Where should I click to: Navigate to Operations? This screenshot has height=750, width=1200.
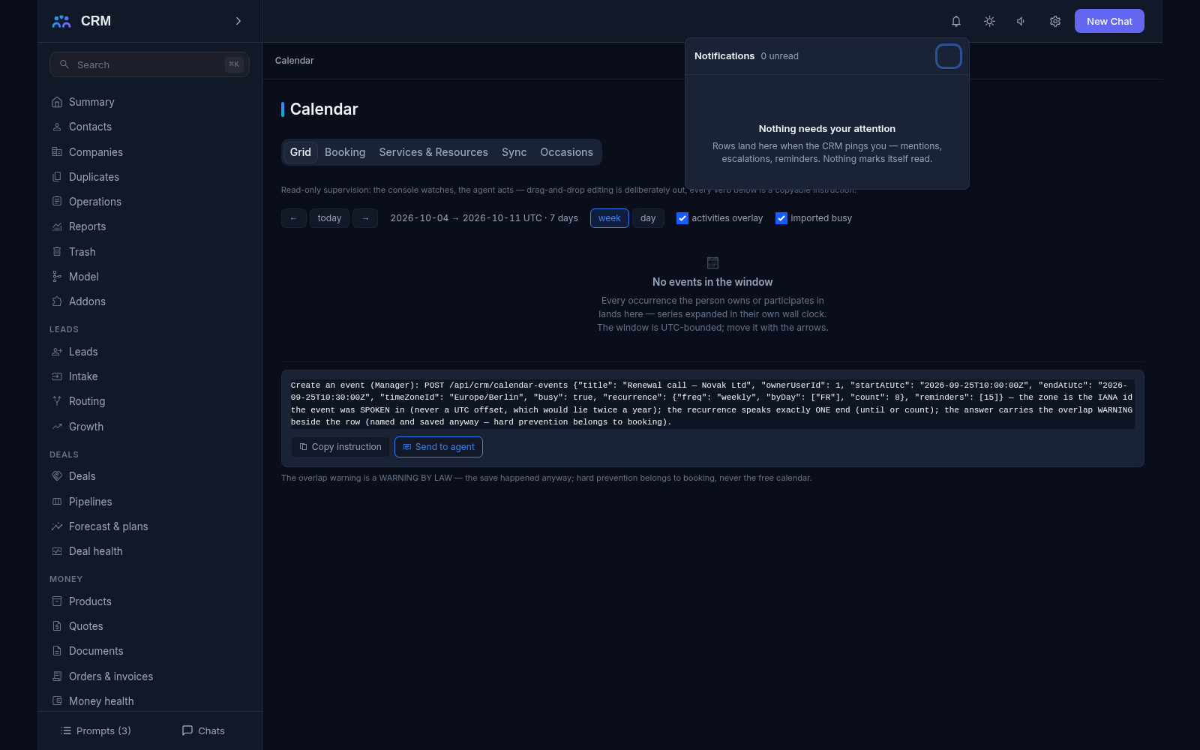(149, 202)
